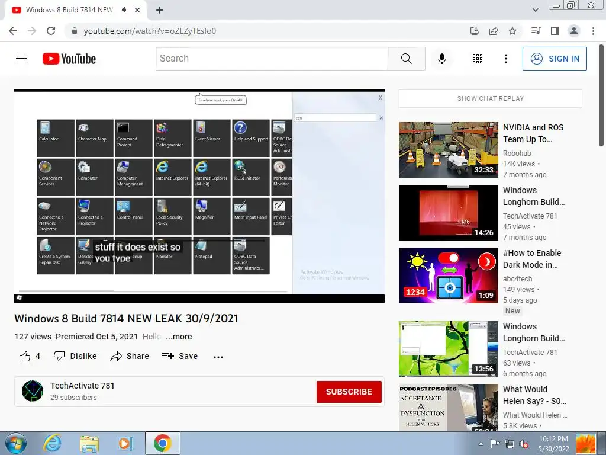The width and height of the screenshot is (606, 455).
Task: Click the Robohub channel name
Action: click(x=517, y=153)
